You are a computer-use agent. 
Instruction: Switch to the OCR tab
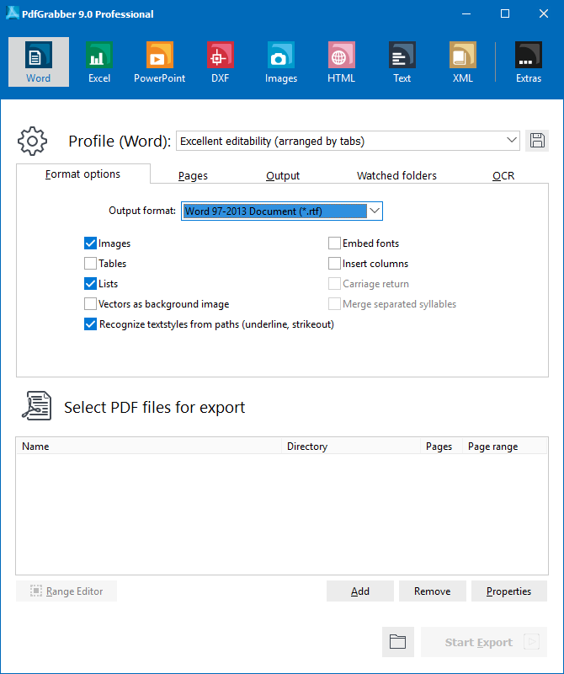point(503,176)
